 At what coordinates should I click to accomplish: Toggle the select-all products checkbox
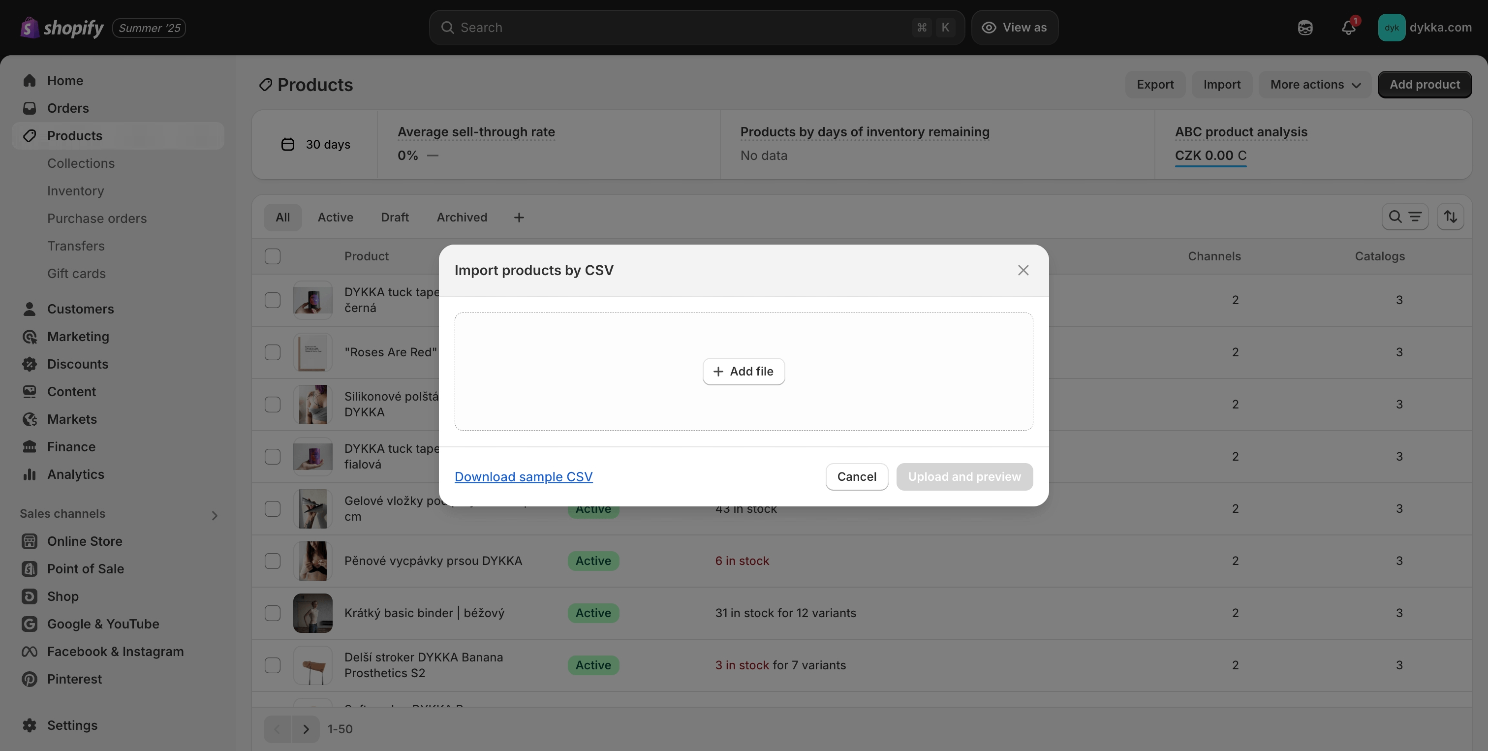(x=273, y=256)
